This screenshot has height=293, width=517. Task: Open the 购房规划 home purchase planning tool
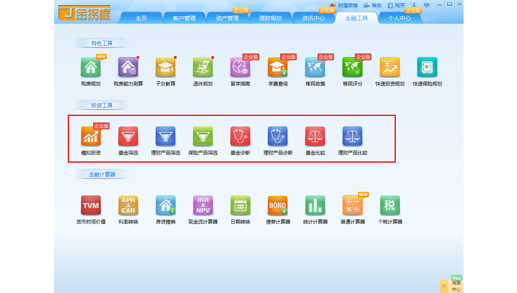91,68
